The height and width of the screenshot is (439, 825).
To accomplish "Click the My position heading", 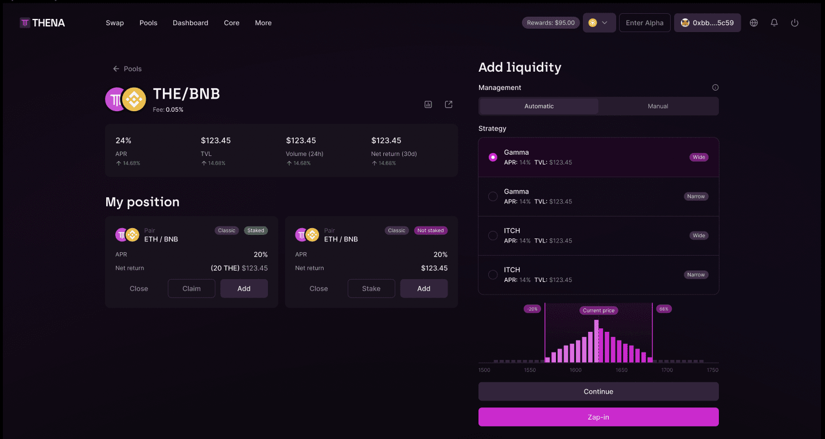I will (x=142, y=202).
